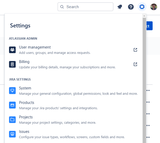Click 'Manage your general configuration' description

[78, 93]
